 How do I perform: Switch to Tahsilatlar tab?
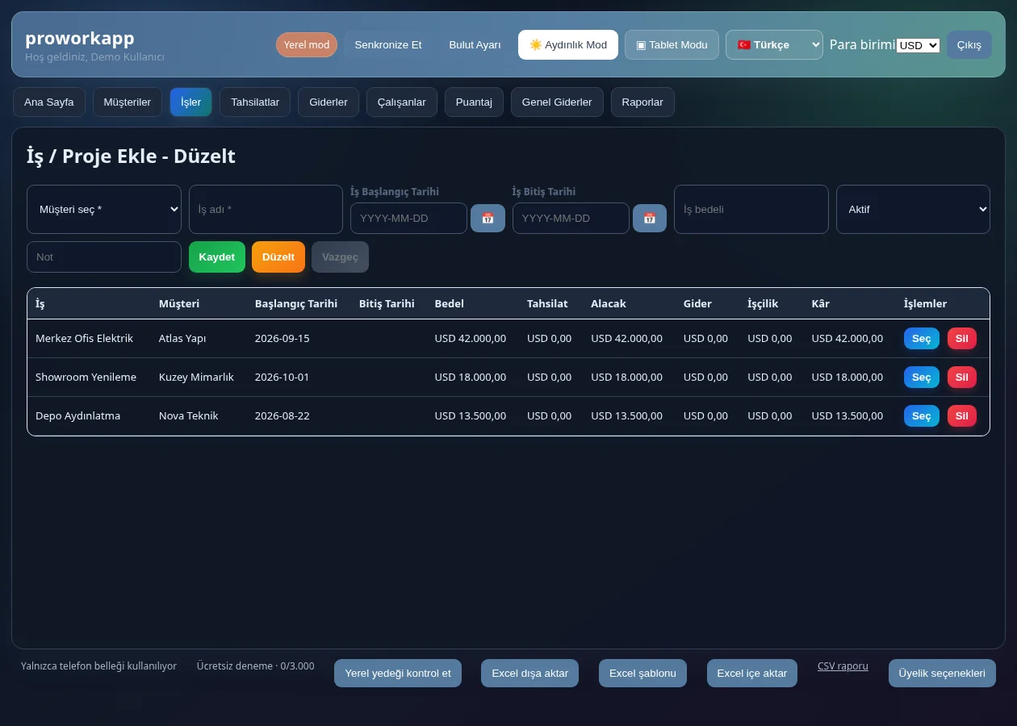coord(255,102)
